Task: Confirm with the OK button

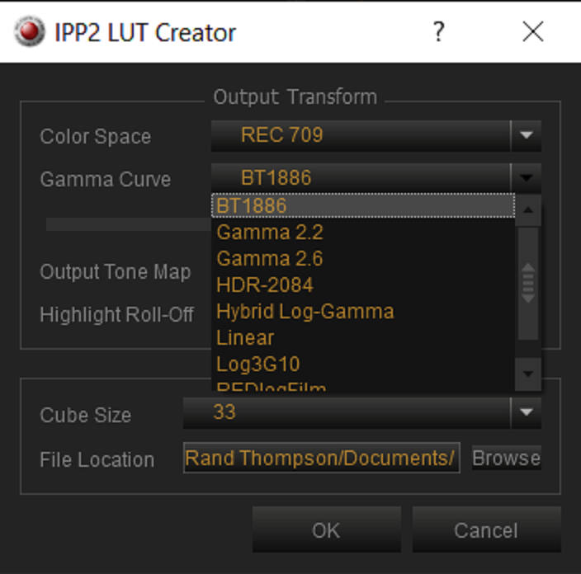Action: 327,529
